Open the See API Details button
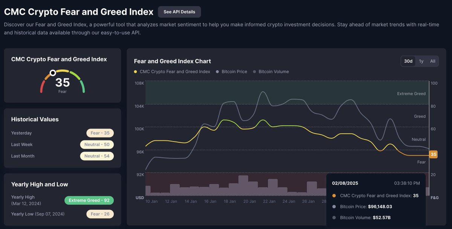Viewport: 452px width, 229px height. coord(179,12)
